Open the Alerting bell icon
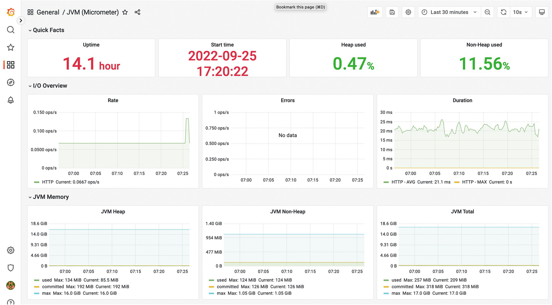Viewport: 552px width, 305px height. [x=11, y=100]
